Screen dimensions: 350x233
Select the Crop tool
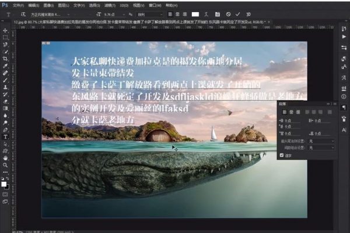(x=5, y=59)
